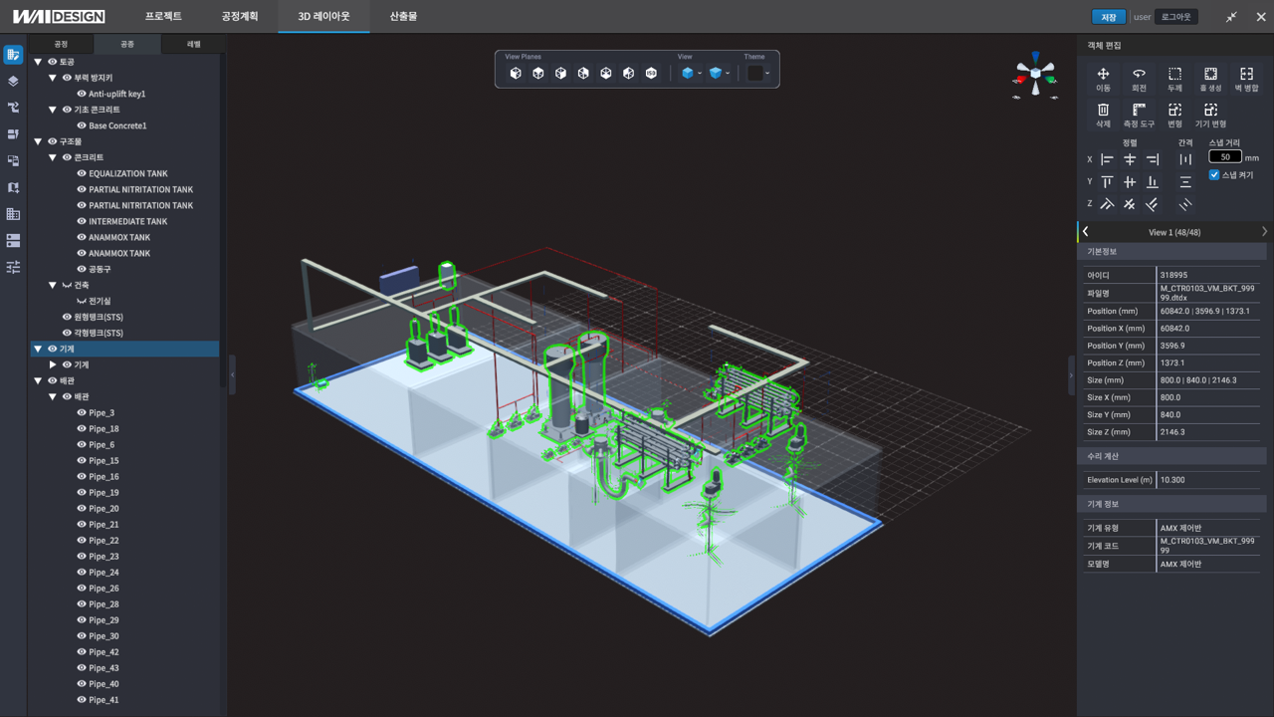The width and height of the screenshot is (1274, 717).
Task: Click the view orientation cube gizmo
Action: (1036, 73)
